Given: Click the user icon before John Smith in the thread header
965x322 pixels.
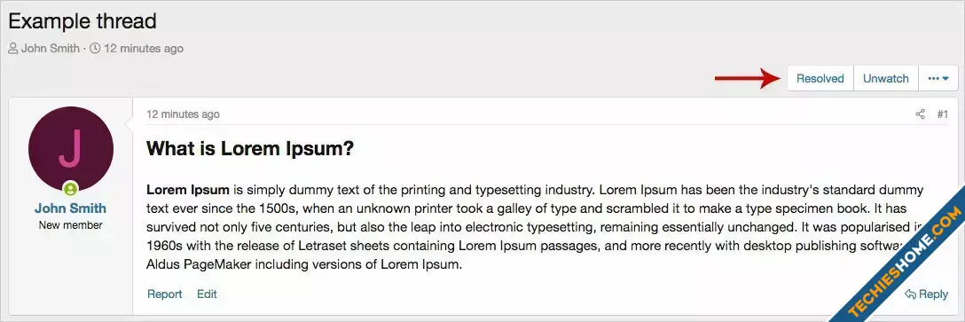Looking at the screenshot, I should [13, 48].
